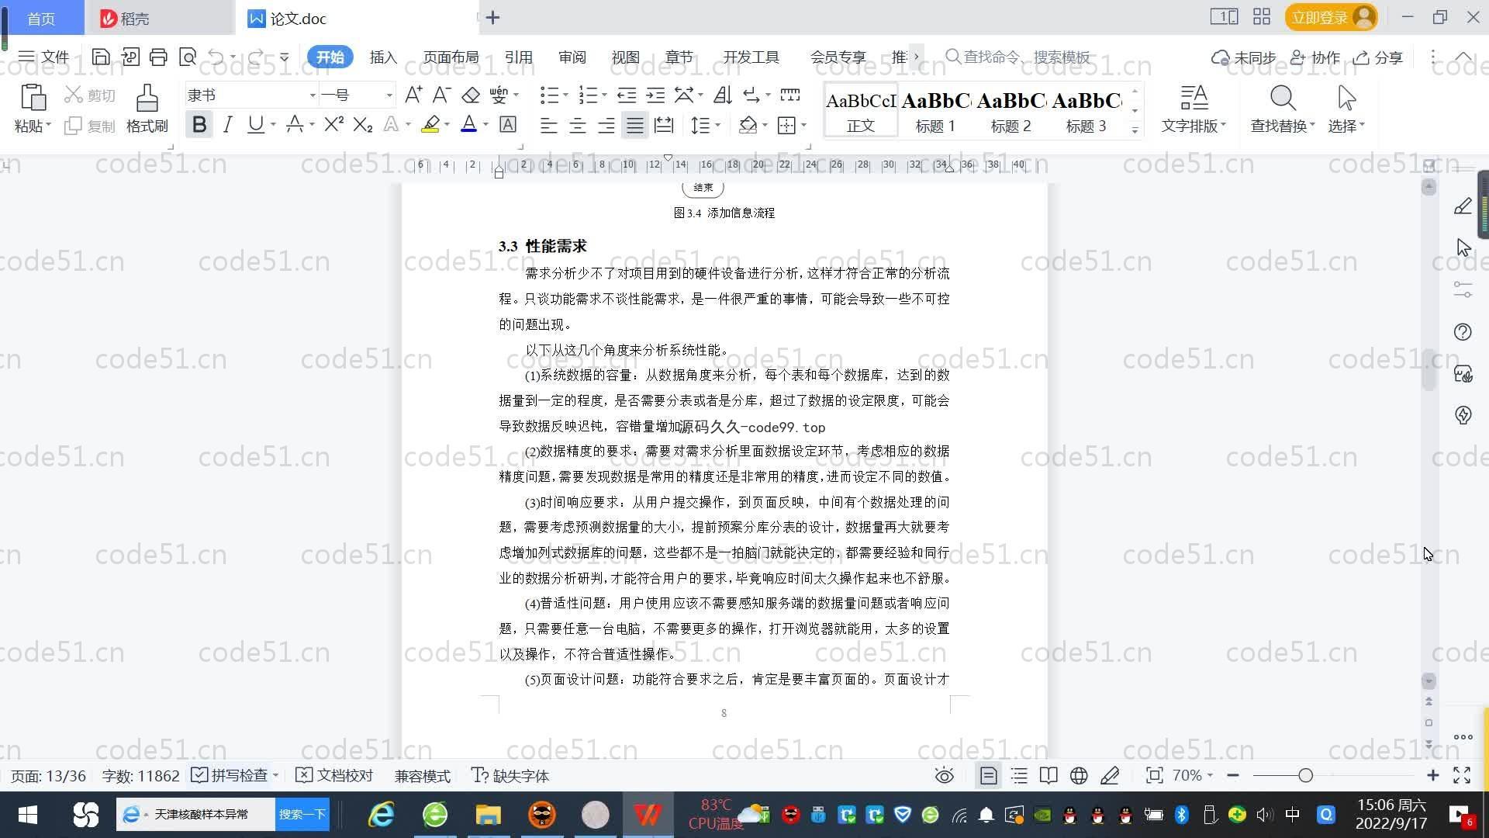Open the 视图 ribbon tab

pos(625,57)
